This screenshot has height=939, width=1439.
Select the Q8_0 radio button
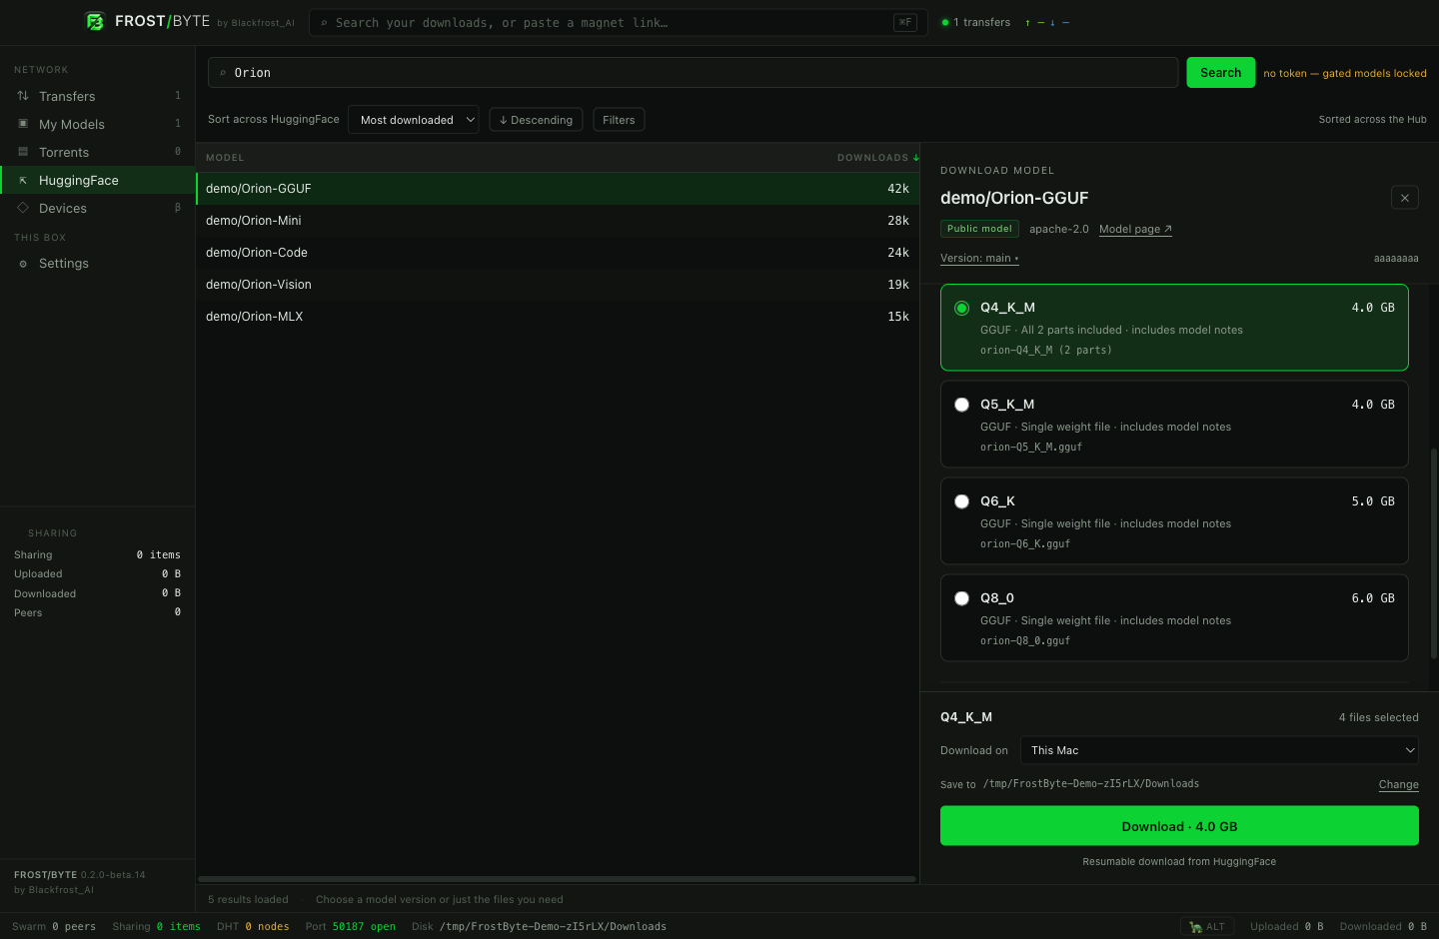click(961, 598)
